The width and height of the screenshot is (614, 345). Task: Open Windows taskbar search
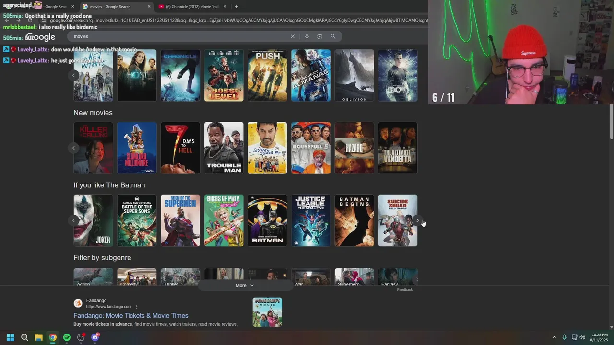(x=24, y=337)
